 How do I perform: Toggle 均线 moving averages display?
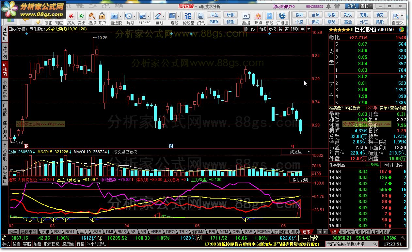[x=262, y=29]
